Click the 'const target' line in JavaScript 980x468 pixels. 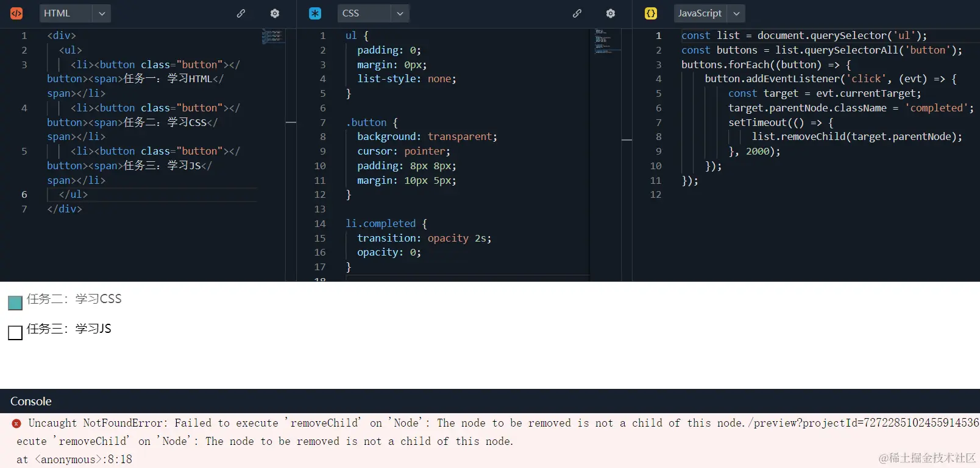tap(825, 94)
